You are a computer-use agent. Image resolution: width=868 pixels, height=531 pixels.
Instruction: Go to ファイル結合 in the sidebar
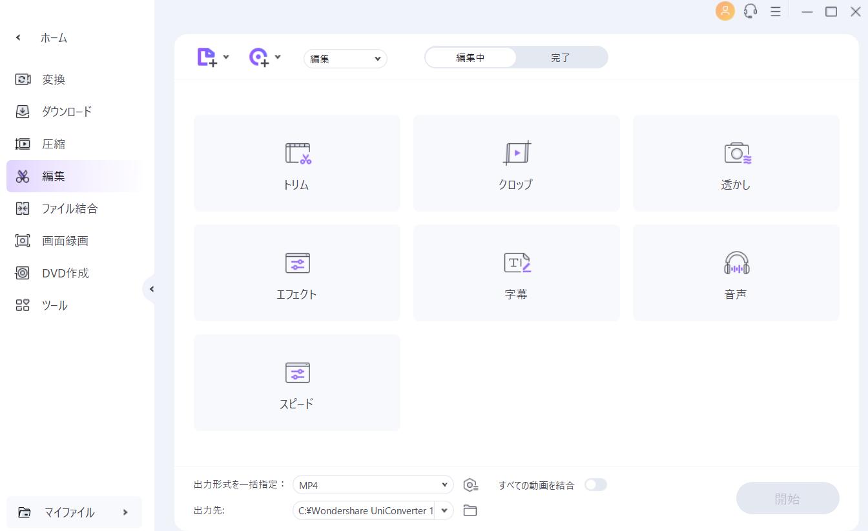[74, 208]
